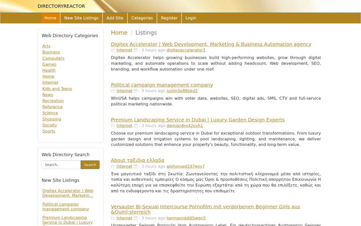The width and height of the screenshot is (361, 226).
Task: Click the folder icon beside Digitex's Internet tag
Action: (113, 50)
